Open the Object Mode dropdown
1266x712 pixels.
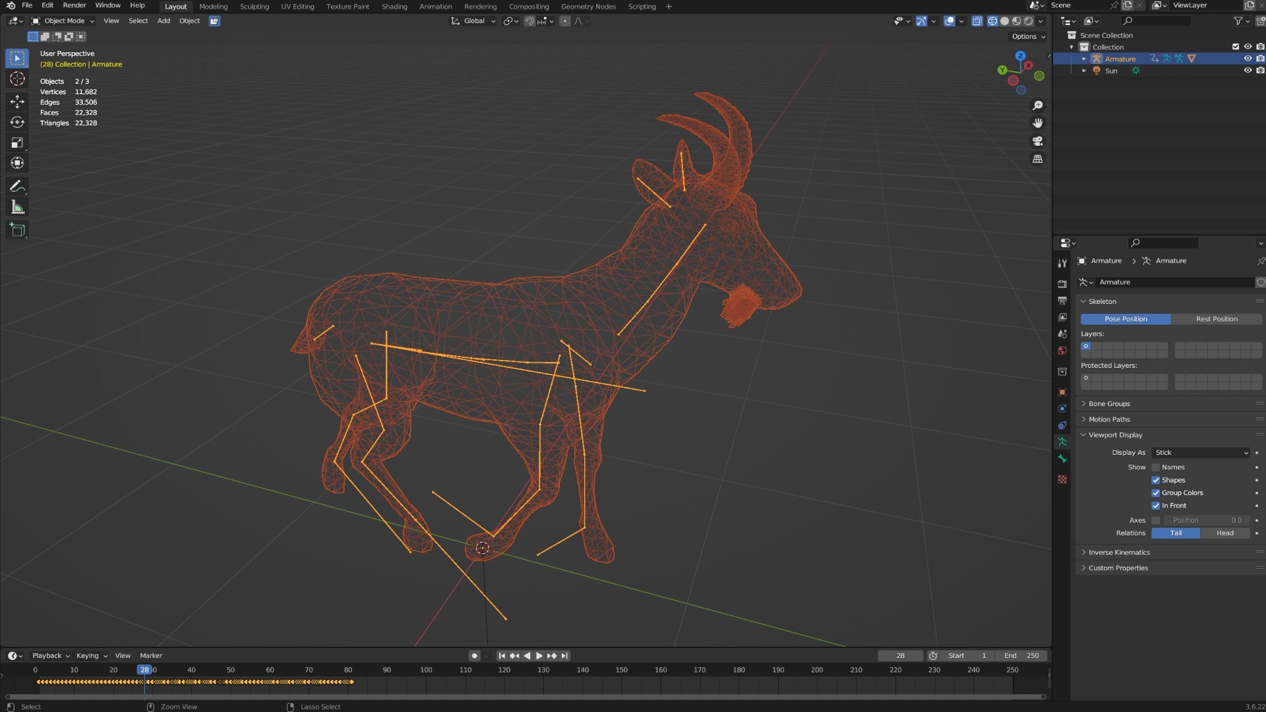(x=63, y=21)
